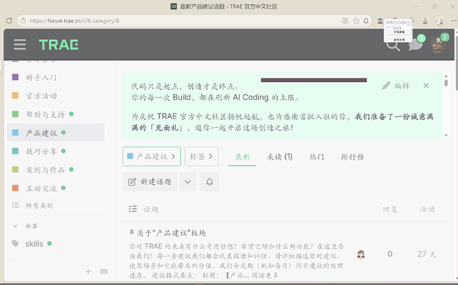This screenshot has width=458, height=285.
Task: Open the split screen icon in the address bar
Action: (x=345, y=21)
